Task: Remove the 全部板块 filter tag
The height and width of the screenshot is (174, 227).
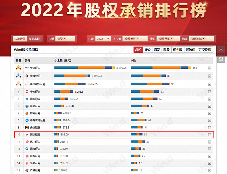Action: (x=137, y=39)
